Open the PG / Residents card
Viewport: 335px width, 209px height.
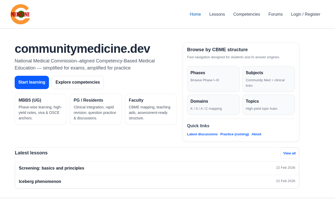(96, 109)
